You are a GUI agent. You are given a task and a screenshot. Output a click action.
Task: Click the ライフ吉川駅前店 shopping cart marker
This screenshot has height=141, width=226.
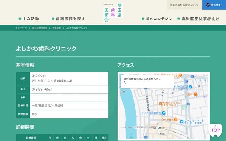pos(164,114)
